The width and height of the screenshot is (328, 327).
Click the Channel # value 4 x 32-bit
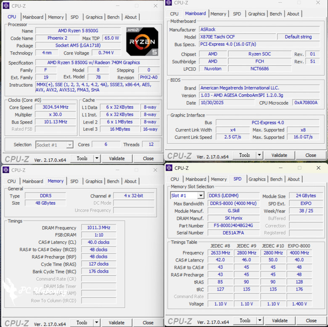[x=134, y=196]
